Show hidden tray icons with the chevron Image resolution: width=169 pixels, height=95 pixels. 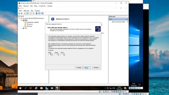(x=105, y=88)
